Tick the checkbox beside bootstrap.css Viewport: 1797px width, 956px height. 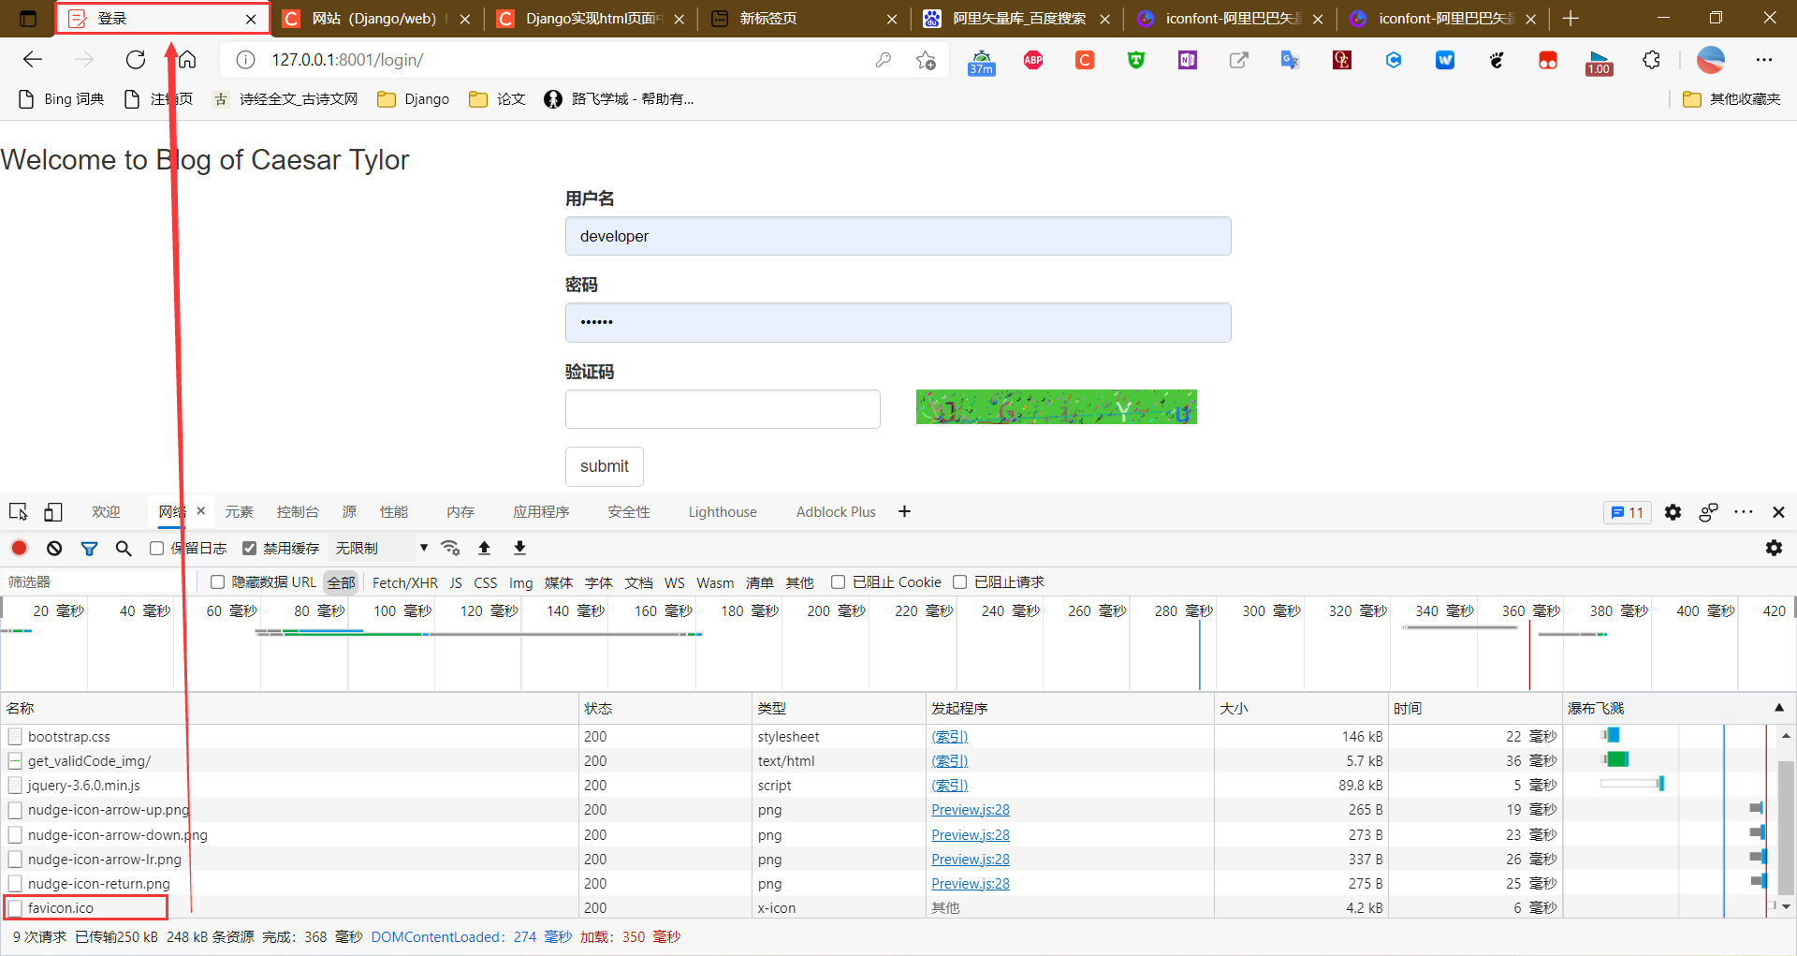coord(15,737)
